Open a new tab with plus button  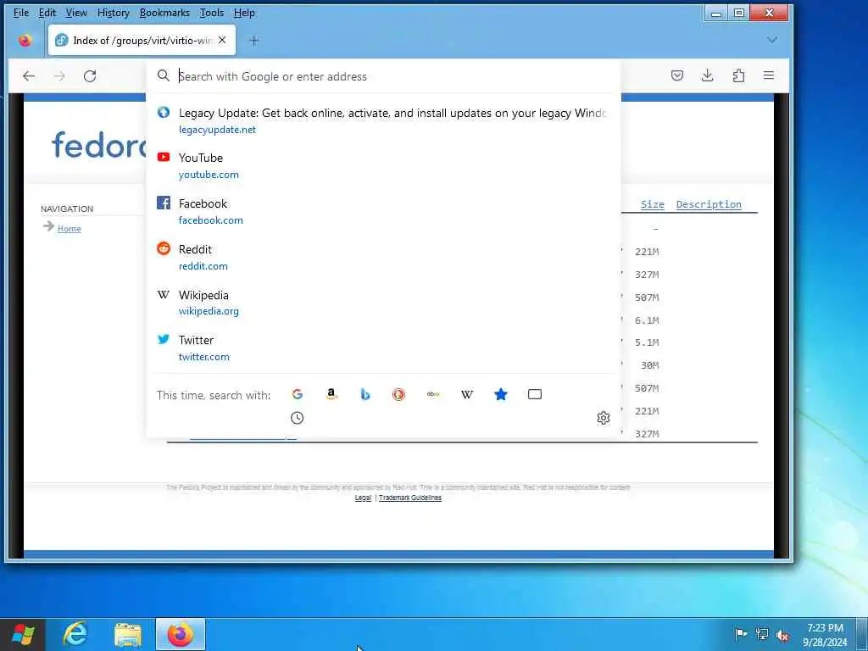point(254,41)
